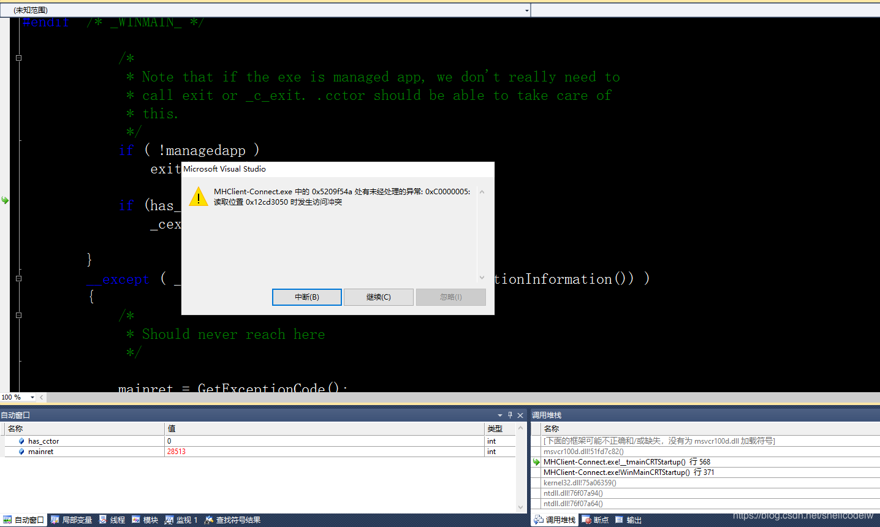Pin or auto-hide the Autos window
The height and width of the screenshot is (527, 880).
coord(510,415)
